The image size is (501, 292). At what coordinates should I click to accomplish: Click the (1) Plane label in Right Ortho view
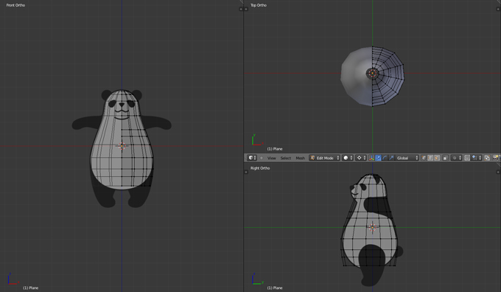point(275,288)
